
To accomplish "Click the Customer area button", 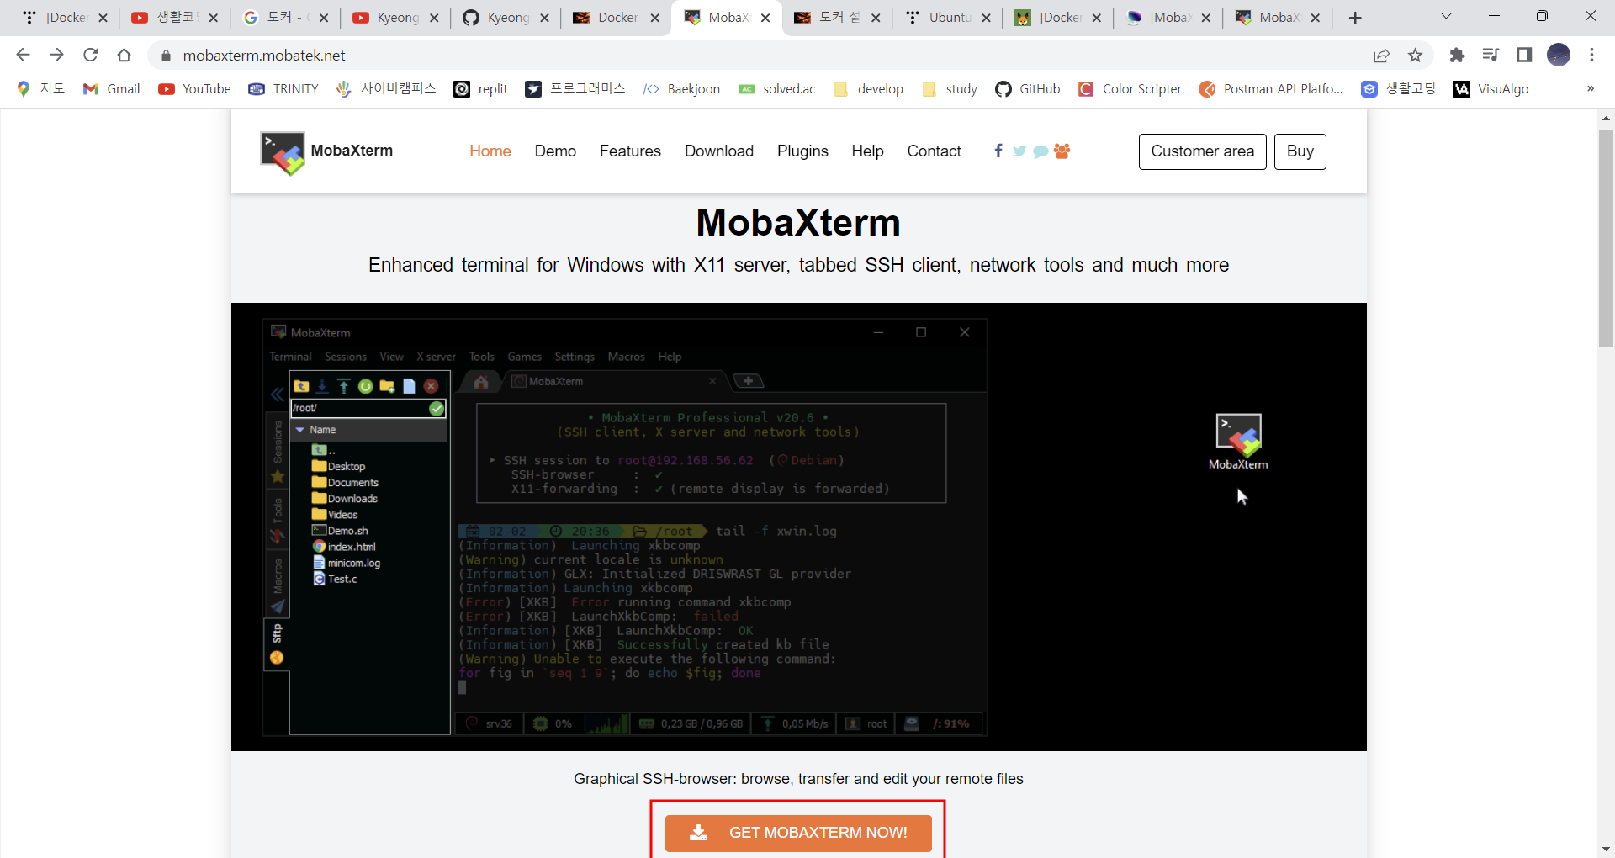I will pyautogui.click(x=1202, y=151).
